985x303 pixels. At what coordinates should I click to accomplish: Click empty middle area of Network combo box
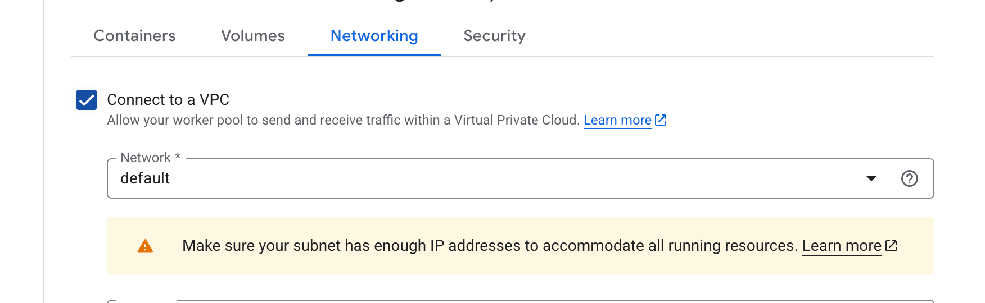coord(506,178)
